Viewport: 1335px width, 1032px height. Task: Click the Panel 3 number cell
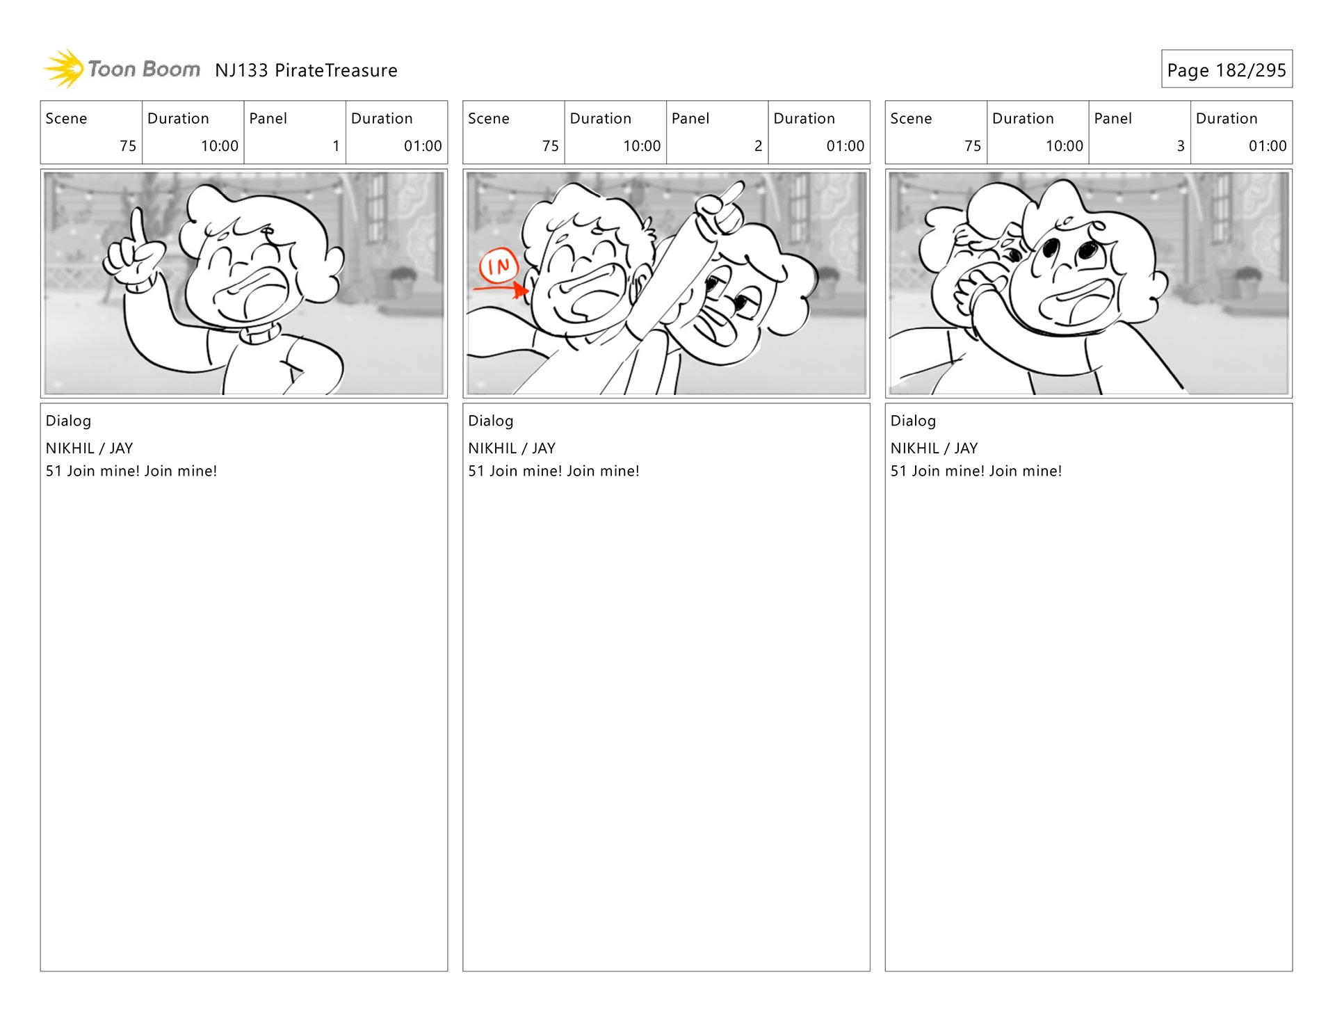click(x=1140, y=132)
